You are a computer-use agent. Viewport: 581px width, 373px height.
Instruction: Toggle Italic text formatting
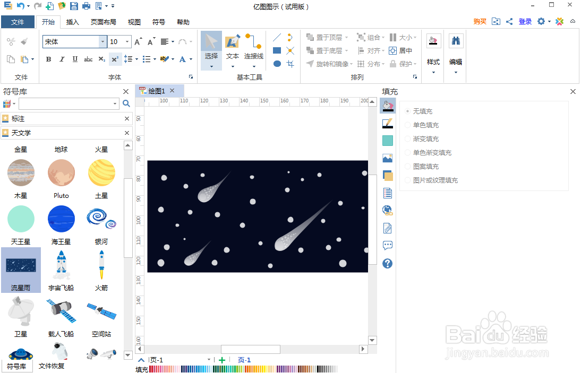point(62,59)
